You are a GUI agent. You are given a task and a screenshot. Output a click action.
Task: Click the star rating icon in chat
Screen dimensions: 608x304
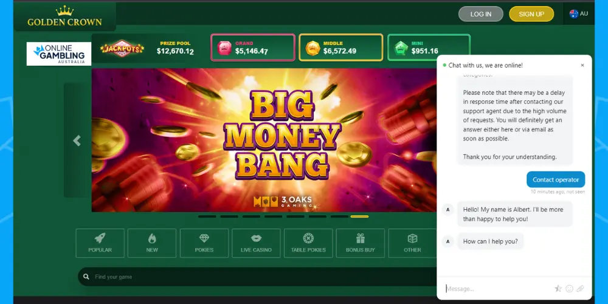pyautogui.click(x=558, y=288)
